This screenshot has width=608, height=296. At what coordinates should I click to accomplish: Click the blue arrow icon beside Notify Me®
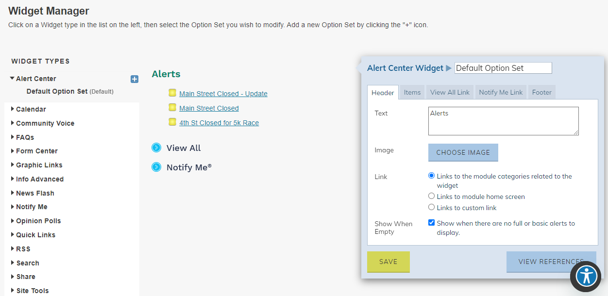point(156,167)
